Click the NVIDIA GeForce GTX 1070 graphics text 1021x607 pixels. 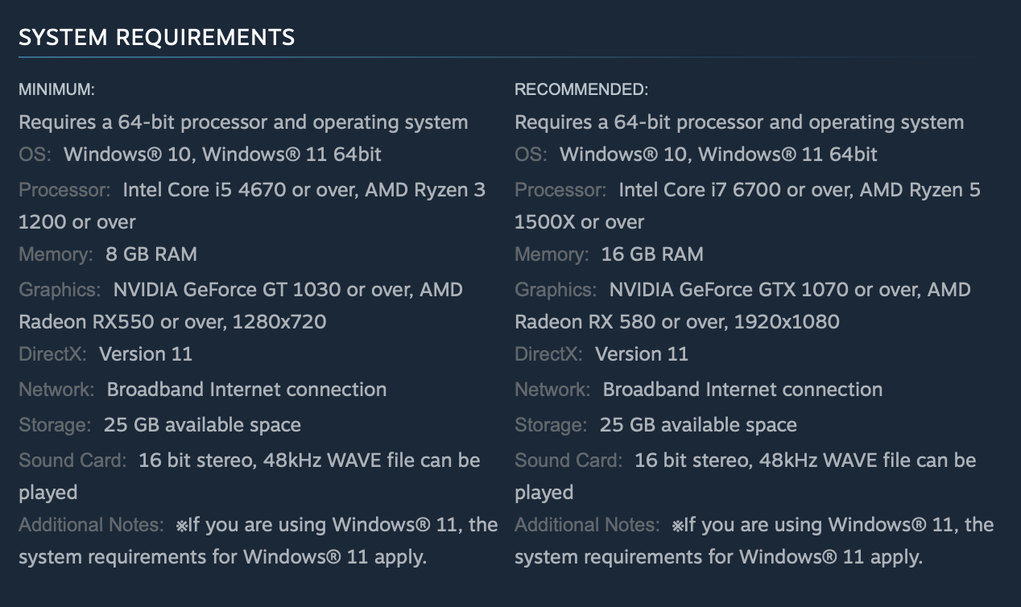(x=727, y=290)
